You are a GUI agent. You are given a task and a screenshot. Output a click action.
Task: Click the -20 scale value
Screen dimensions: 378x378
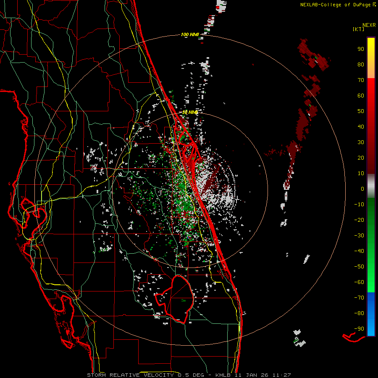pyautogui.click(x=359, y=220)
